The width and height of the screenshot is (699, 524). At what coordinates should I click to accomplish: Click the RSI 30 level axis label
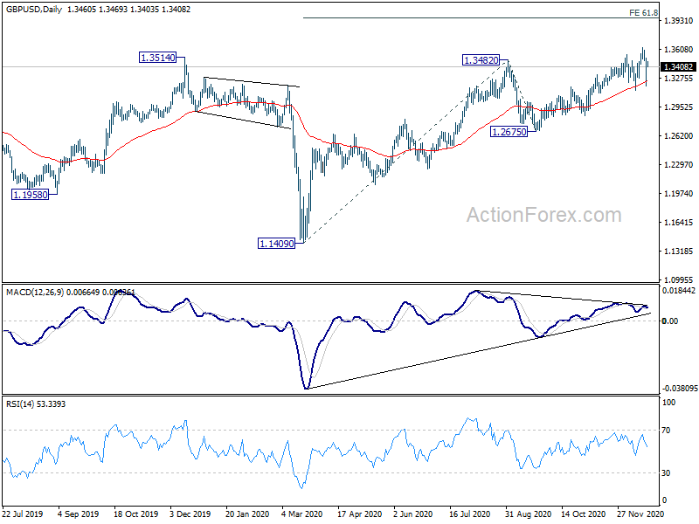pos(666,473)
